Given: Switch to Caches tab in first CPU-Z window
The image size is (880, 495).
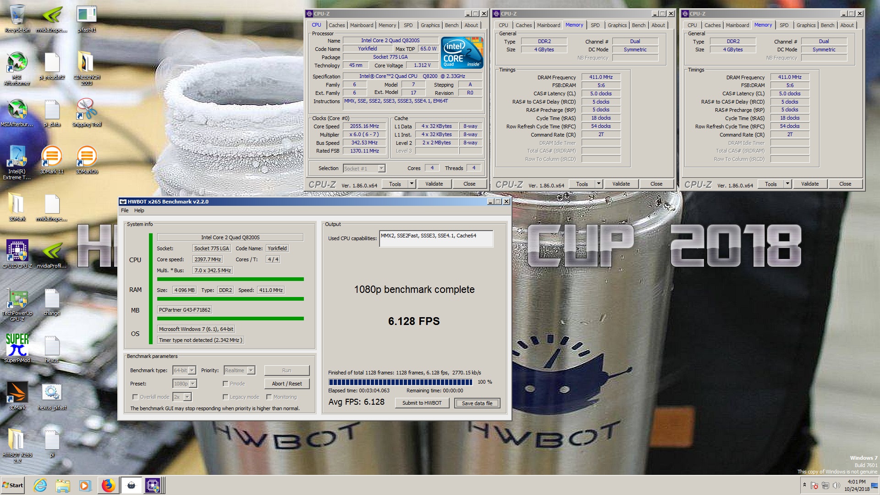Looking at the screenshot, I should [336, 25].
